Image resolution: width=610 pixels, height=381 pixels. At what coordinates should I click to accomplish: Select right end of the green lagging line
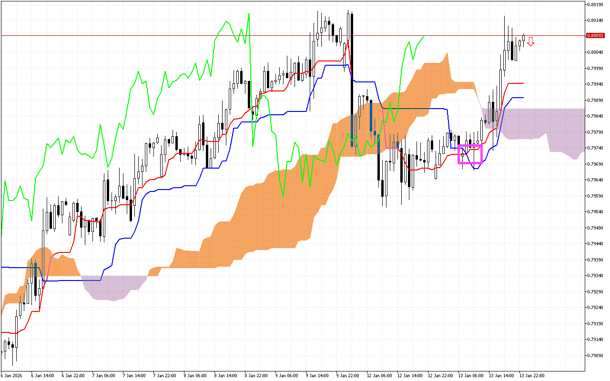tap(423, 36)
